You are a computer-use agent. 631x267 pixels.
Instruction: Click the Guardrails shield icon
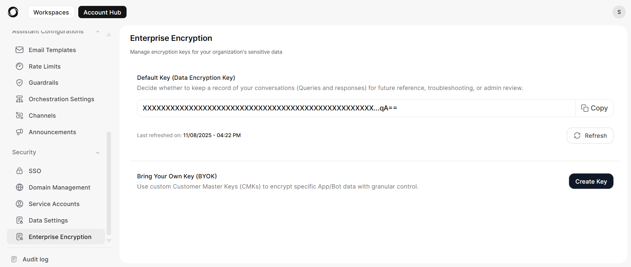(19, 82)
